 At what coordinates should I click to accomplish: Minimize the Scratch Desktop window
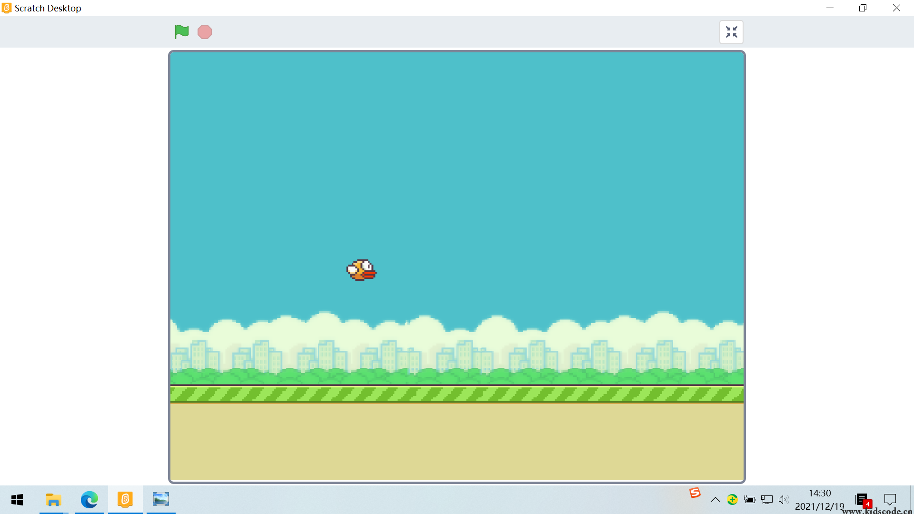(830, 8)
